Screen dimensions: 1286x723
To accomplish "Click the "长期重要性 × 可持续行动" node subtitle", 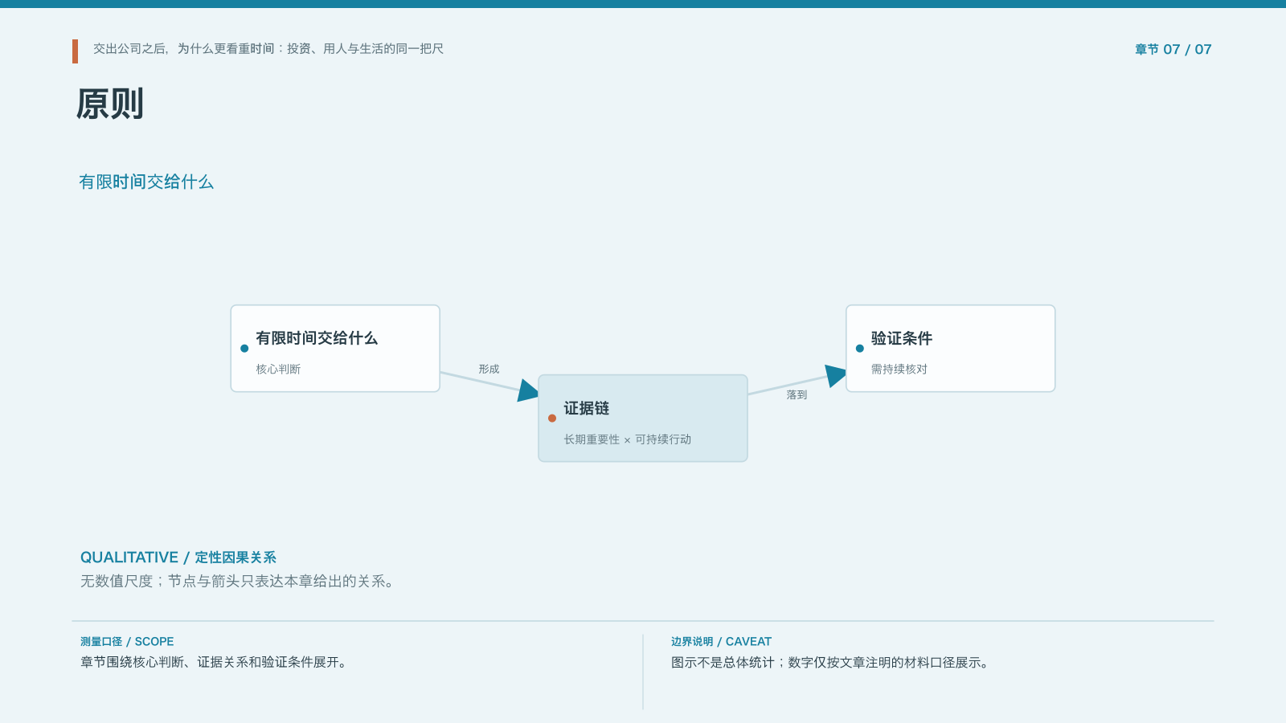I will (x=628, y=439).
